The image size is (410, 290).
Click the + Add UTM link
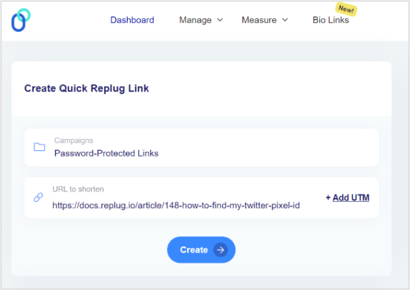[x=347, y=198]
